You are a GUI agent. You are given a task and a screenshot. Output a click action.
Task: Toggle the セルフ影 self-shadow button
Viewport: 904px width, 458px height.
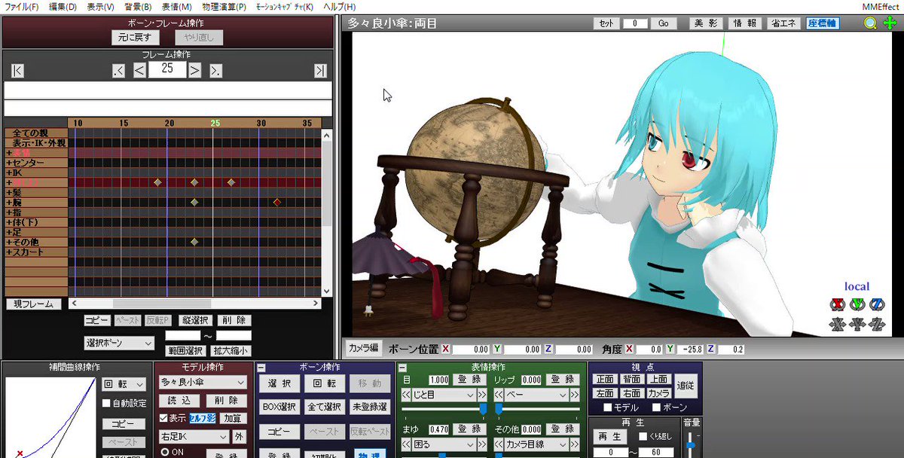(202, 418)
